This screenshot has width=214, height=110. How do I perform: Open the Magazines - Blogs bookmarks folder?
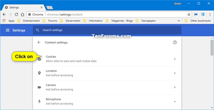(x=119, y=21)
